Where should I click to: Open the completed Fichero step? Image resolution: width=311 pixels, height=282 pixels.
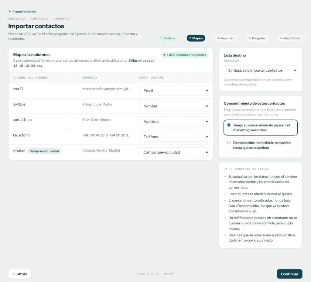(167, 38)
